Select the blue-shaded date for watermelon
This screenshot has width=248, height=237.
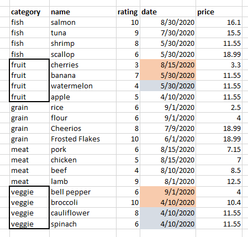pyautogui.click(x=168, y=86)
